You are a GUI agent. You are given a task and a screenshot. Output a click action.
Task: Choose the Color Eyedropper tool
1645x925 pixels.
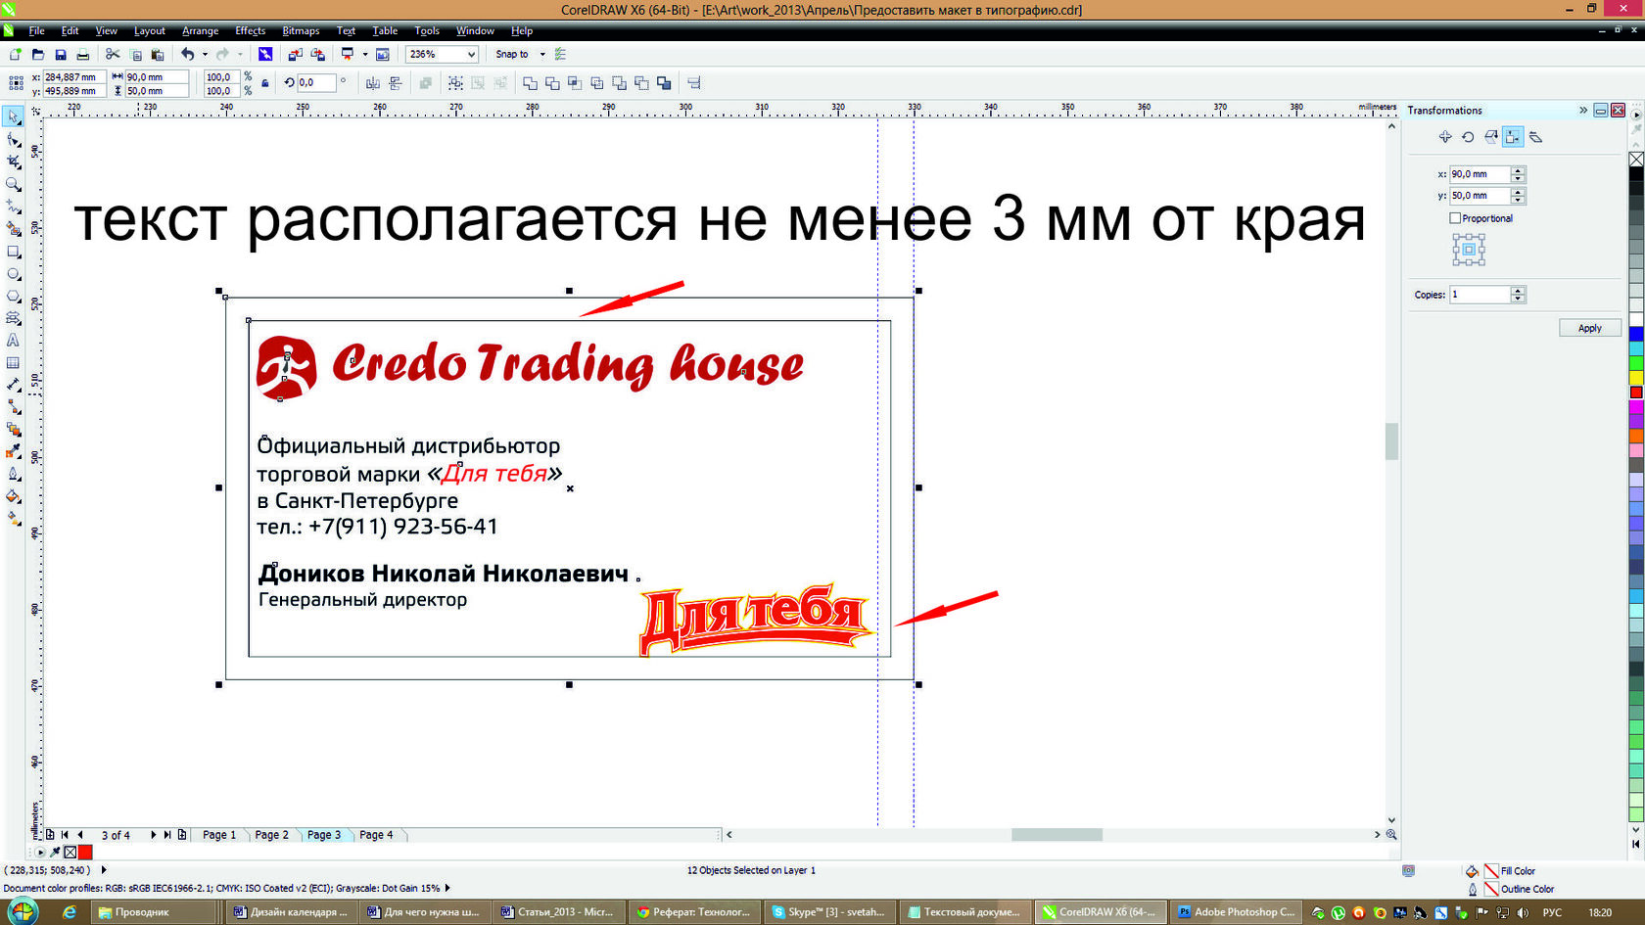[x=14, y=451]
